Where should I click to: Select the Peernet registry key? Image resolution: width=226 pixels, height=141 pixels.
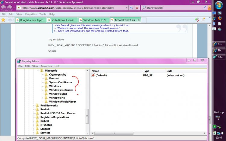[54, 78]
